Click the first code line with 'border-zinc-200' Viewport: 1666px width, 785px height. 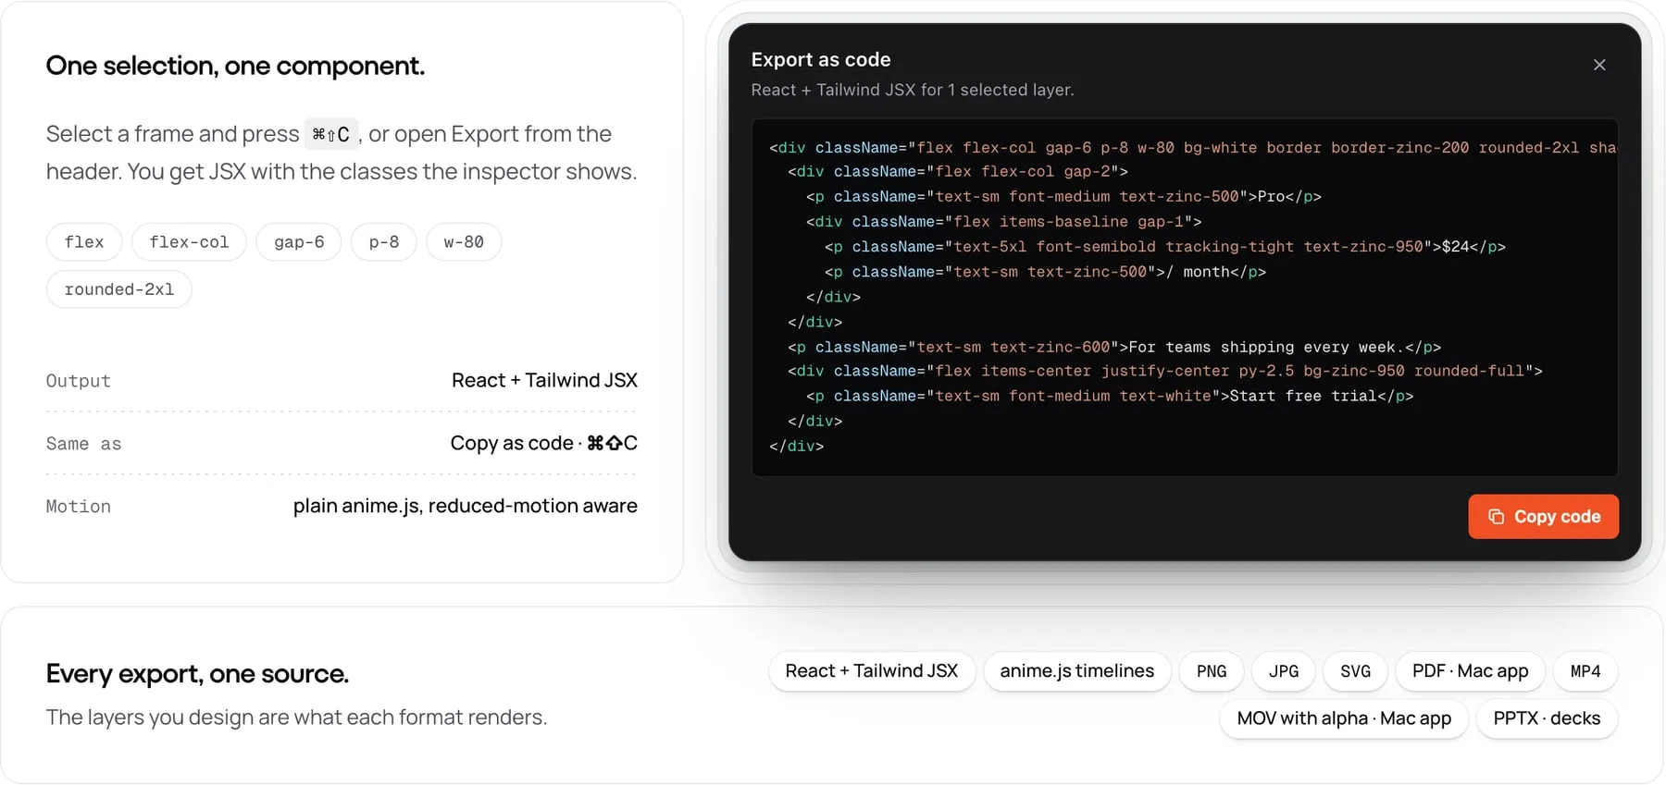point(1193,148)
